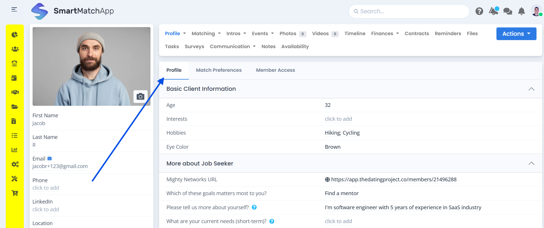Viewport: 544px width, 228px height.
Task: Open the calendar sidebar icon
Action: pyautogui.click(x=14, y=78)
